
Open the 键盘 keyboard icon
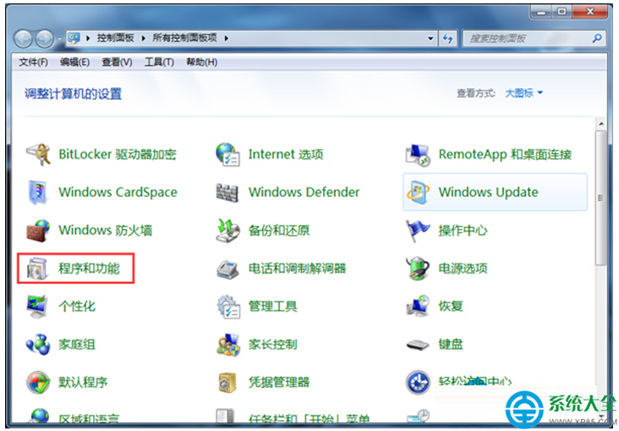[x=418, y=345]
